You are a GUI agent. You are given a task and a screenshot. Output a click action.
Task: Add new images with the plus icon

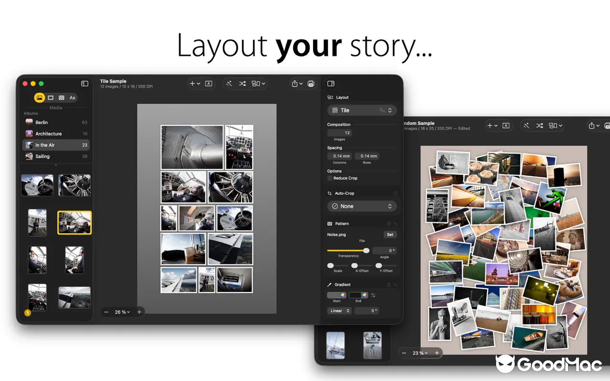point(193,83)
